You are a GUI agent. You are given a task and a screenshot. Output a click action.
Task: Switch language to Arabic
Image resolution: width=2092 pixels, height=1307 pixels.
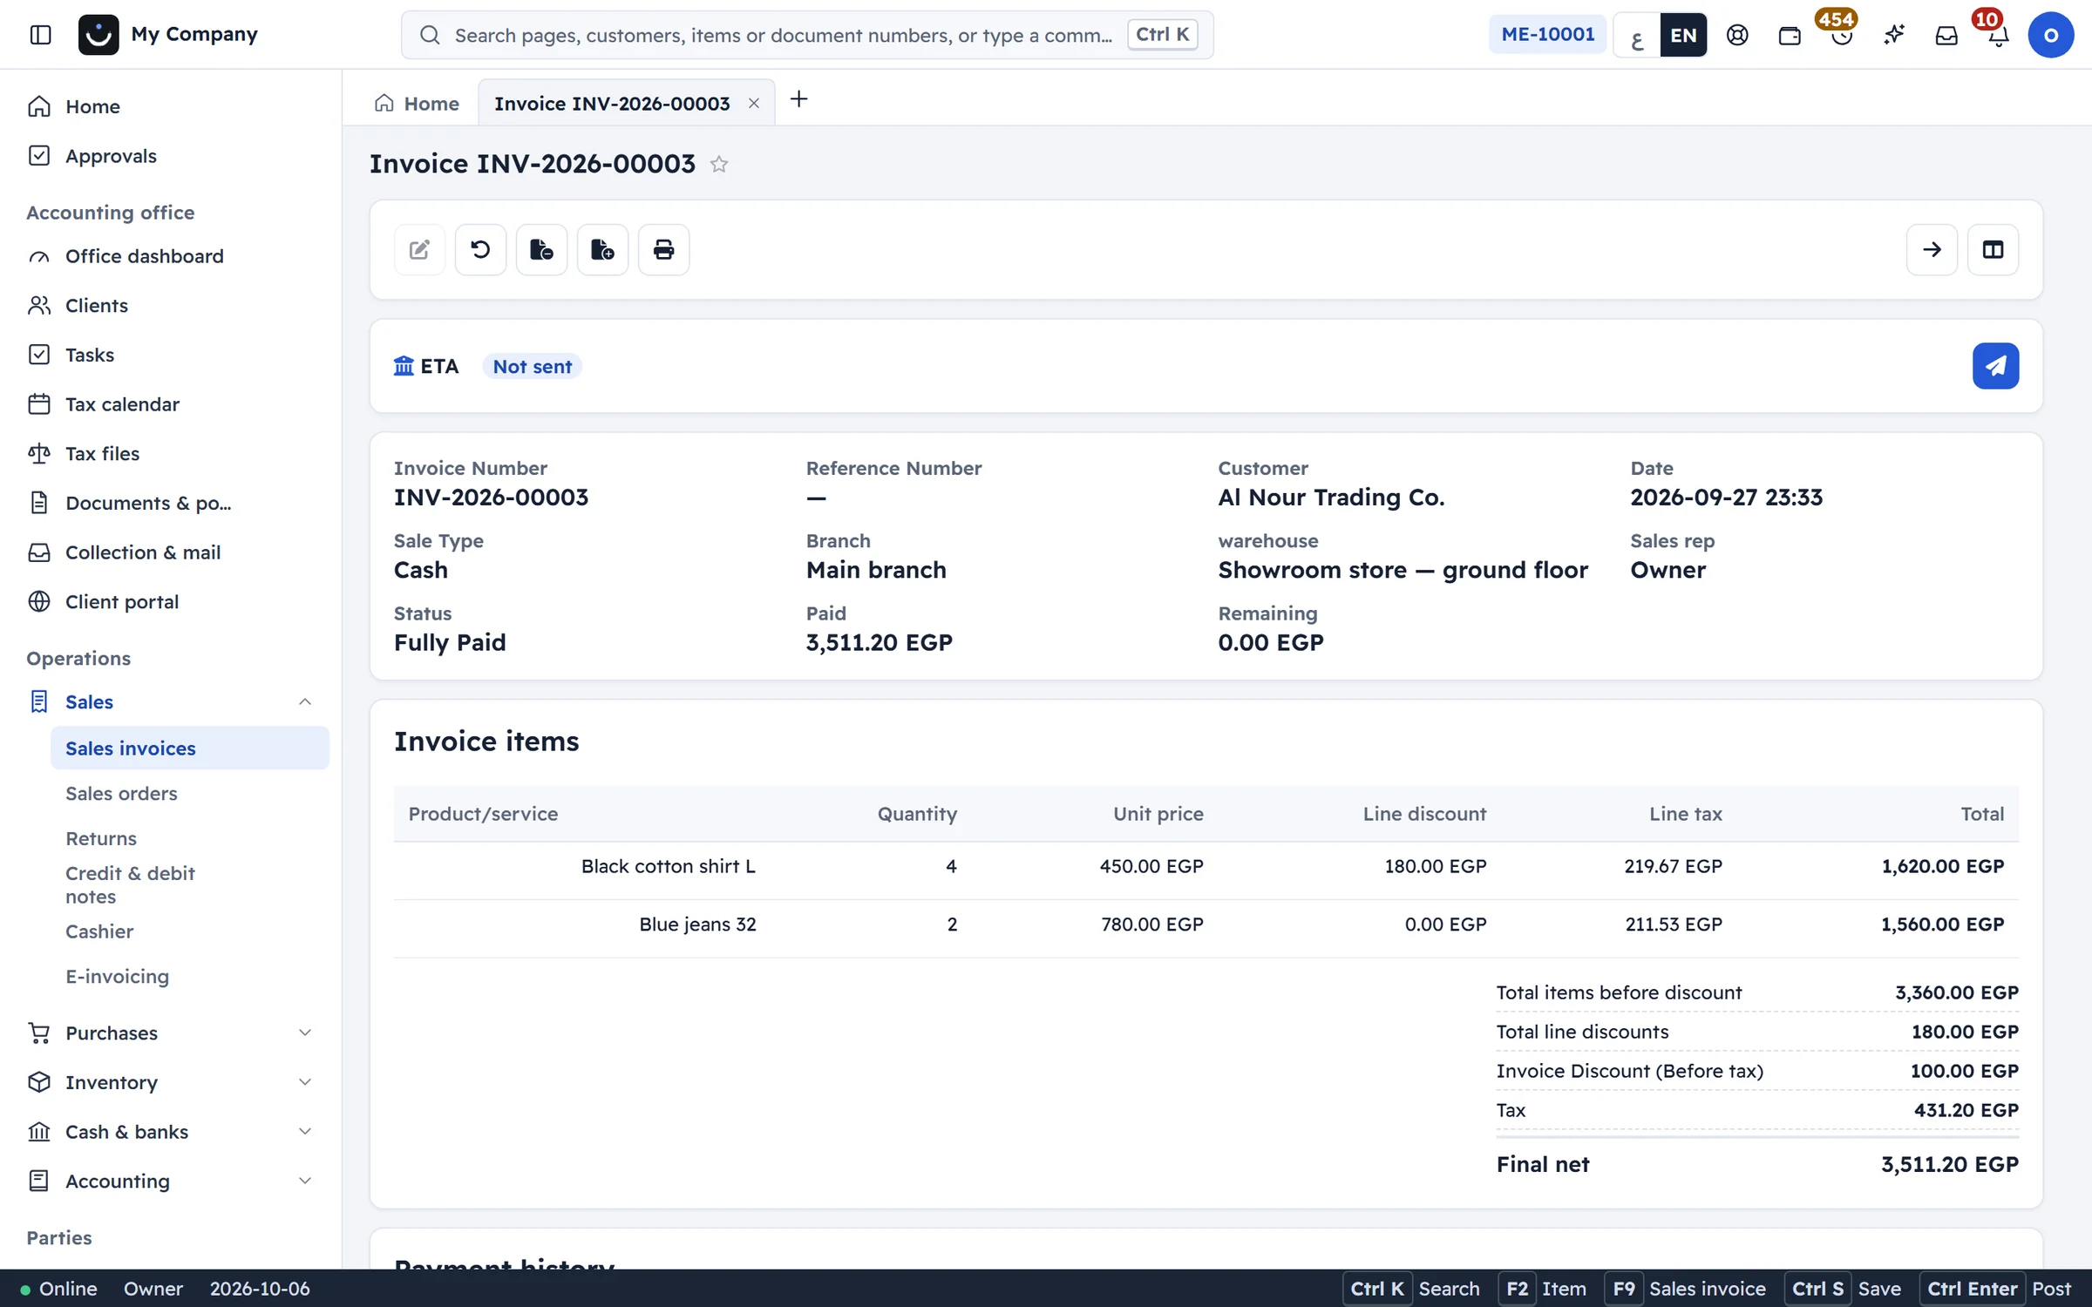[x=1637, y=35]
